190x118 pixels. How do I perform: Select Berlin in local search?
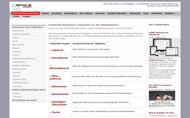28,41
